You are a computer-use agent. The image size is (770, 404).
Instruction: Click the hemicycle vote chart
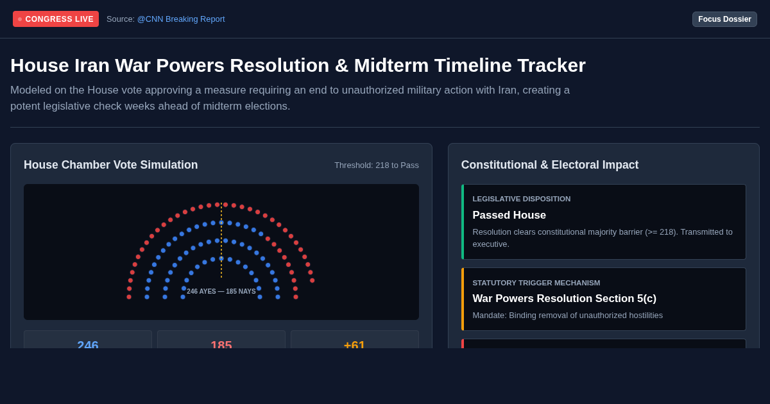tap(221, 252)
